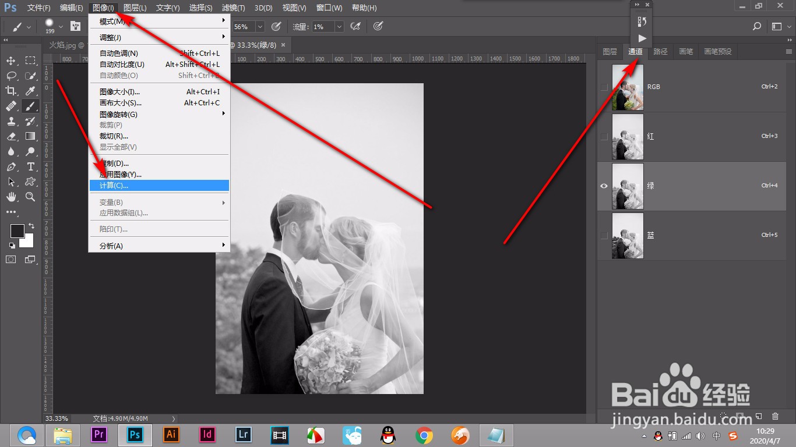
Task: Select the Move tool
Action: click(x=11, y=61)
